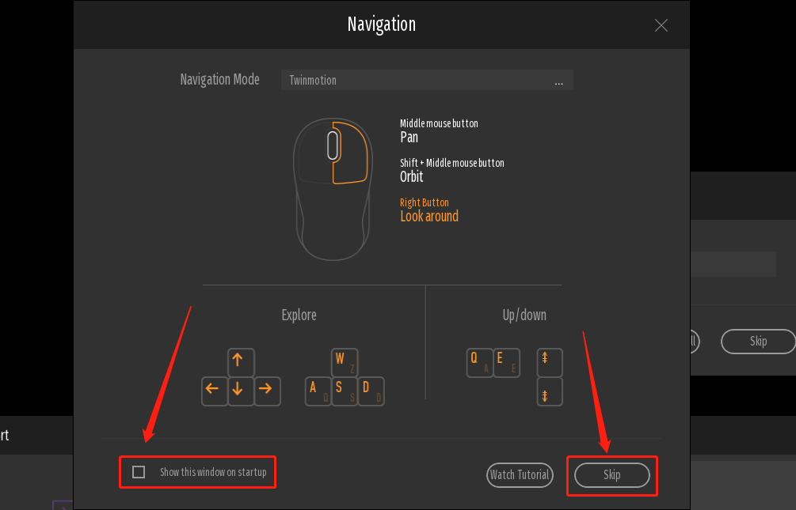Screen dimensions: 796x510
Task: Click the W key icon
Action: click(345, 362)
